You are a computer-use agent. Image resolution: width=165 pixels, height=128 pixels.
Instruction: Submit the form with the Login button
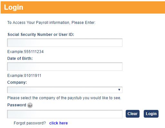(x=151, y=114)
